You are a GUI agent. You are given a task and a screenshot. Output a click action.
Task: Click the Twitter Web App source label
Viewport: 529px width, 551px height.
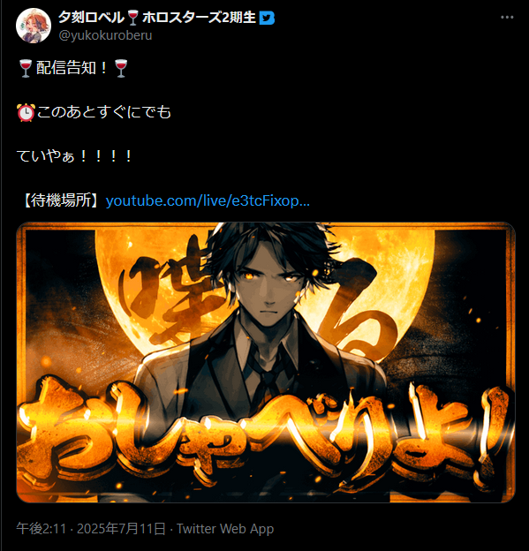click(x=225, y=529)
